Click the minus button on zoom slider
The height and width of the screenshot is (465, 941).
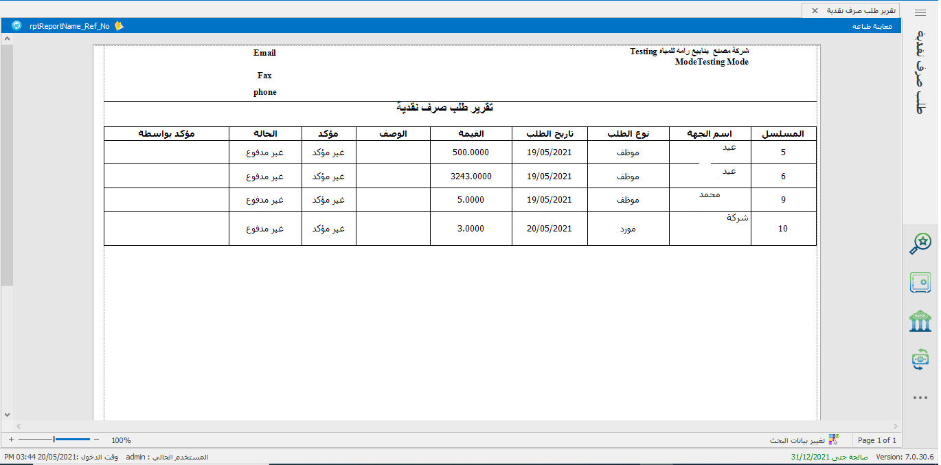pyautogui.click(x=96, y=440)
